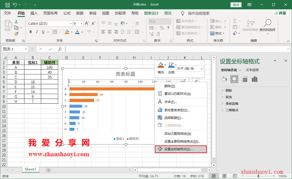Viewport: 292px width, 179px height.
Task: Open the font size 9 dropdown
Action: 82,24
